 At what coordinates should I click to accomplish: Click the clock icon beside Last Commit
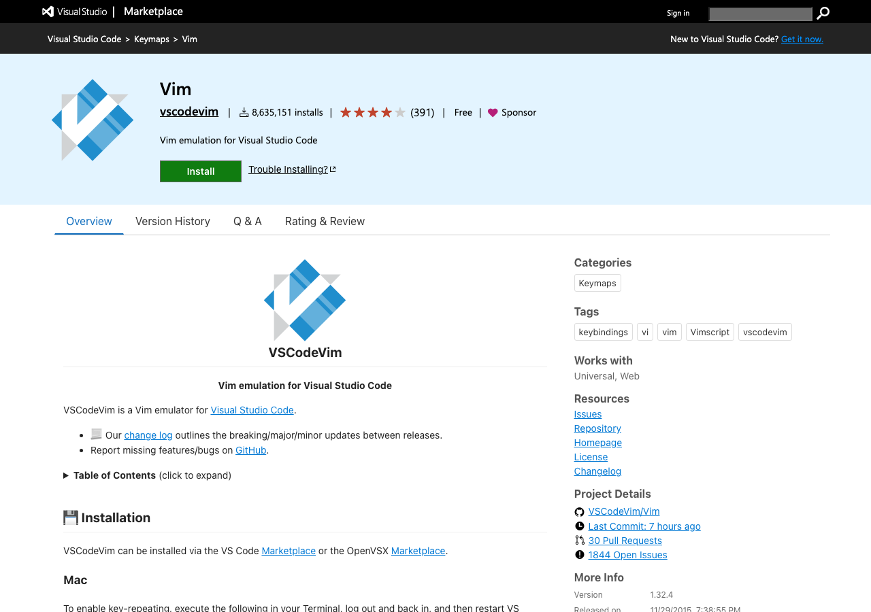click(579, 526)
